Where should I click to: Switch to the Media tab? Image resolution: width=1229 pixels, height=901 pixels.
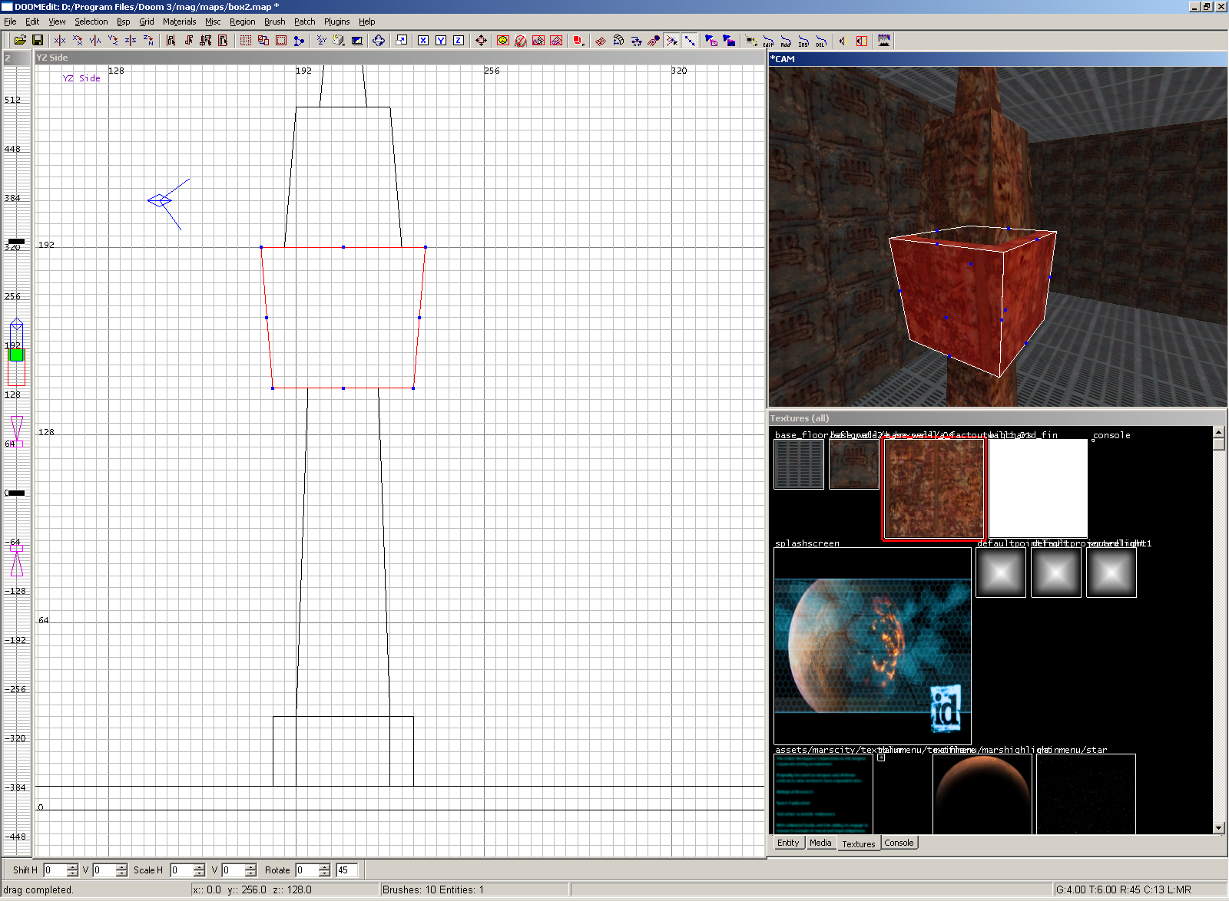point(820,843)
